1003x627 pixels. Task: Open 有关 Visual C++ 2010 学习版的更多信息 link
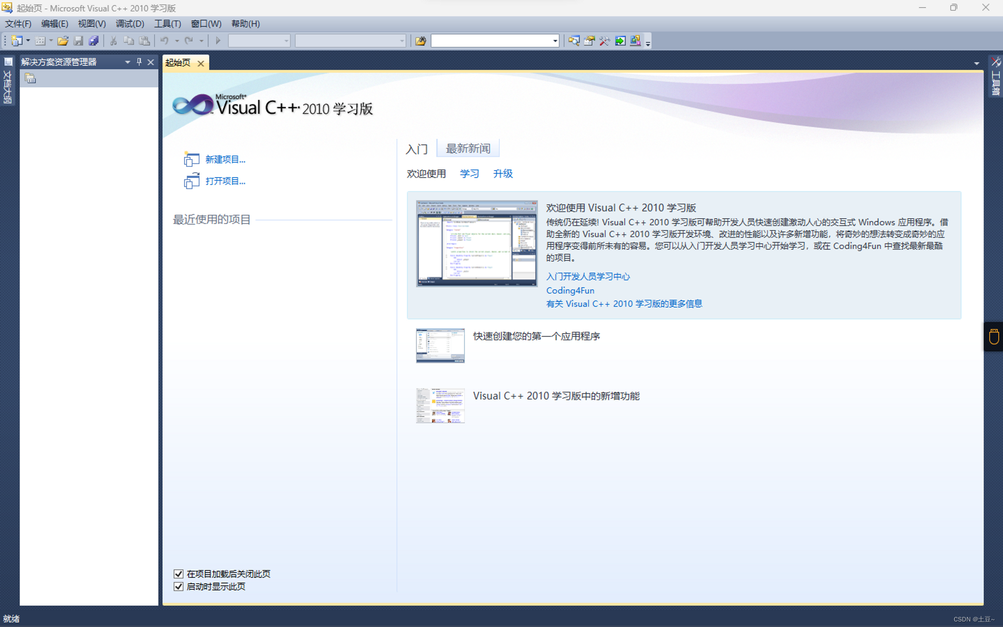click(x=624, y=304)
